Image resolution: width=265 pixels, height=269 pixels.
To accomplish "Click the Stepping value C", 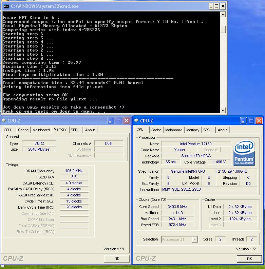I will (x=248, y=177).
